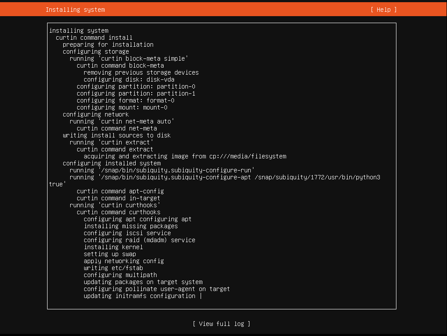This screenshot has width=447, height=336.
Task: Select 'configuring installed system' line
Action: (x=111, y=163)
